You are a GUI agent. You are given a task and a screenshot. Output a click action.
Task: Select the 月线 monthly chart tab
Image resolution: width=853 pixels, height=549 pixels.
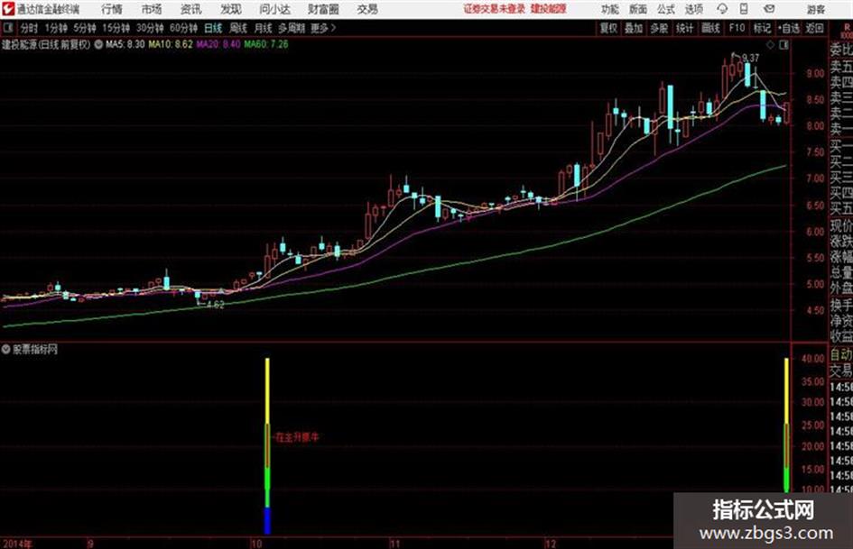(263, 28)
